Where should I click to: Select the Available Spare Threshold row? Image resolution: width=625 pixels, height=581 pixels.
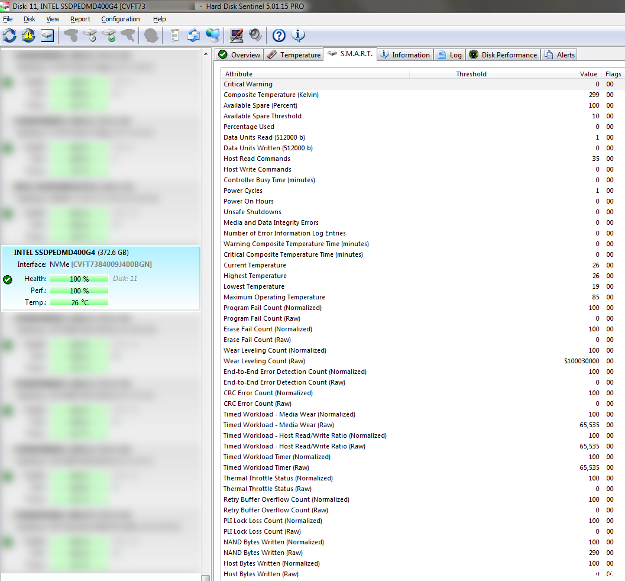tap(423, 116)
